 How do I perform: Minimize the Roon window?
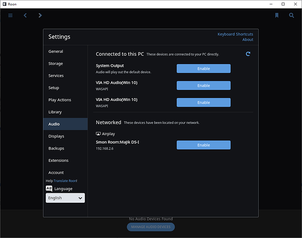point(271,4)
